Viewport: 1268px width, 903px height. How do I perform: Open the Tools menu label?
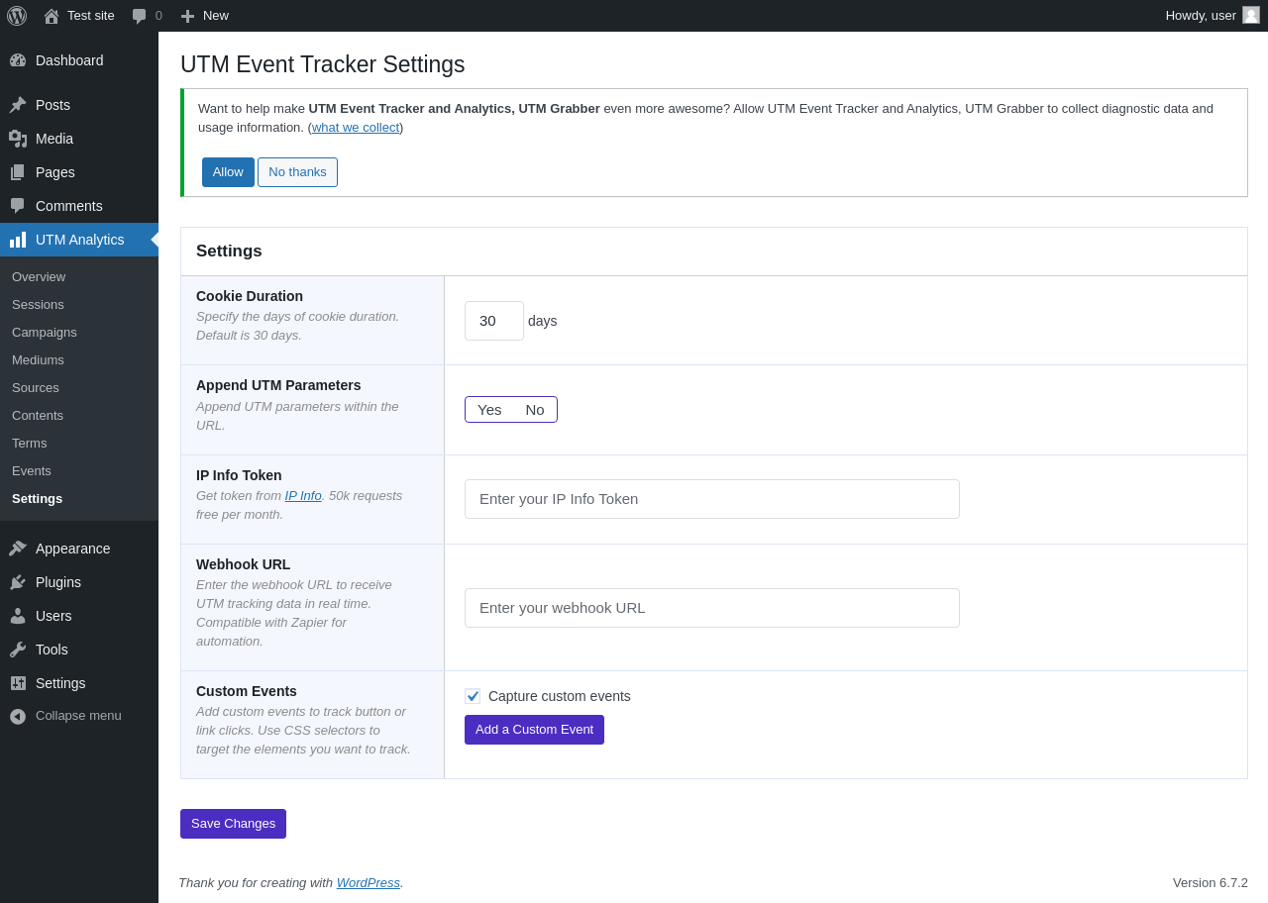click(x=52, y=650)
